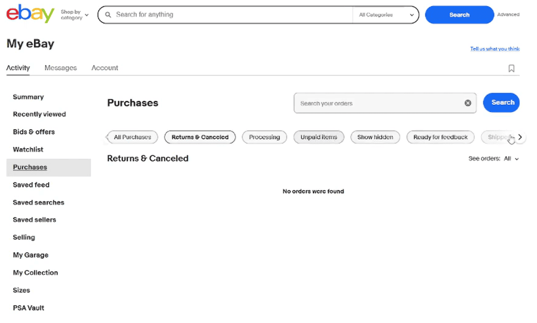Focus the Search your orders field
This screenshot has width=537, height=323.
tap(385, 103)
